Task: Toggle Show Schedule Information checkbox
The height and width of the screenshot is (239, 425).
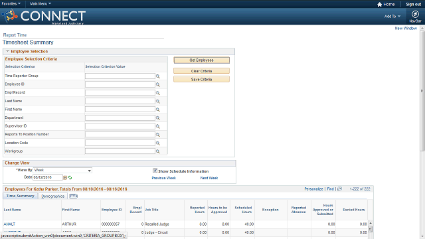Action: pyautogui.click(x=155, y=171)
